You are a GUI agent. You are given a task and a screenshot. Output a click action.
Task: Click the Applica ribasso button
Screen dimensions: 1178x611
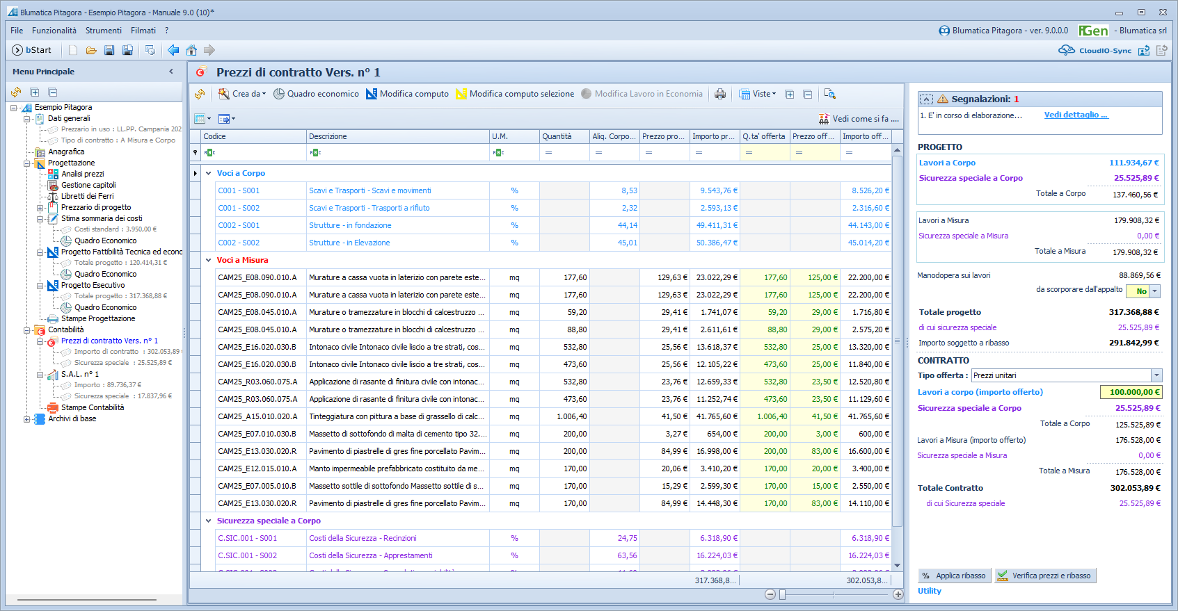click(x=954, y=576)
